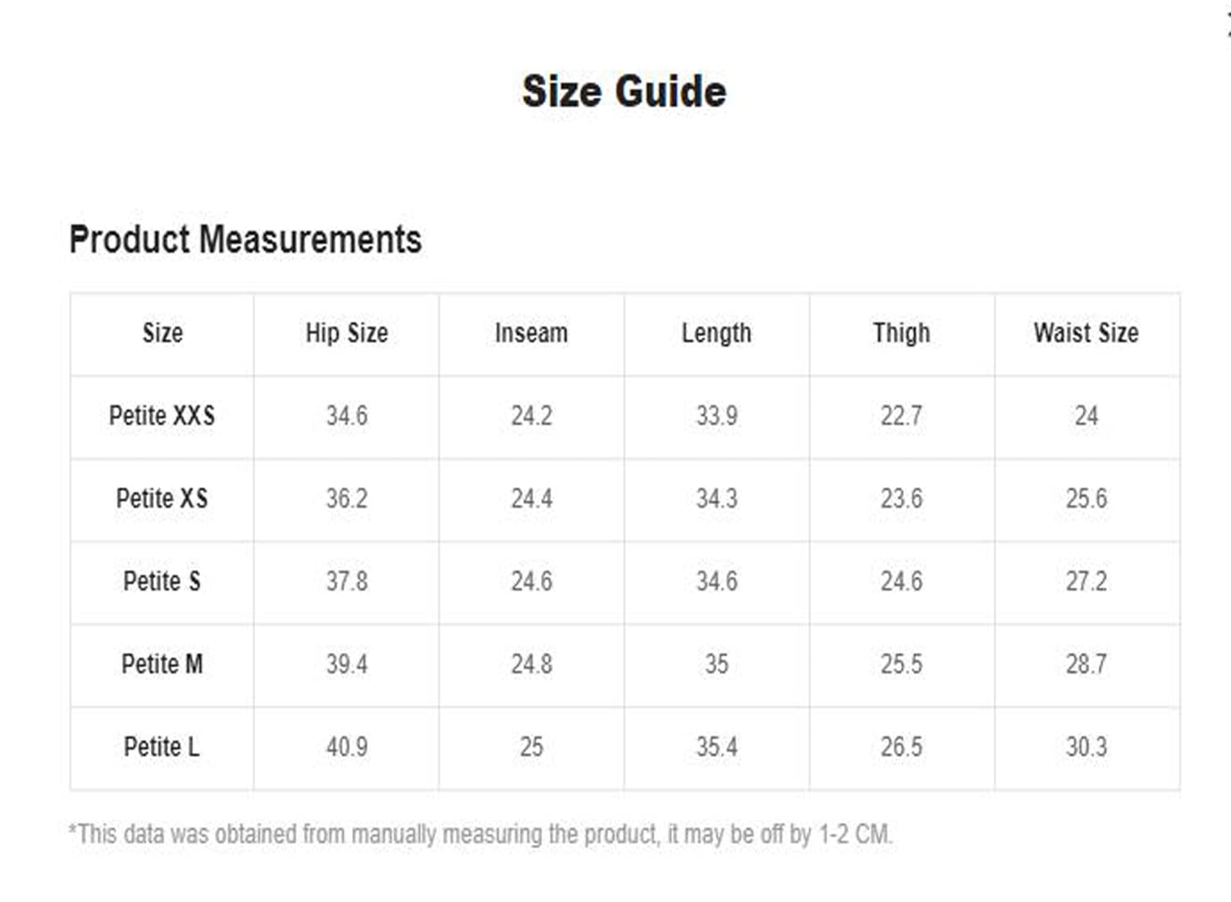Screen dimensions: 1231x902
Task: Select the 24.2 inseam cell
Action: coord(531,416)
